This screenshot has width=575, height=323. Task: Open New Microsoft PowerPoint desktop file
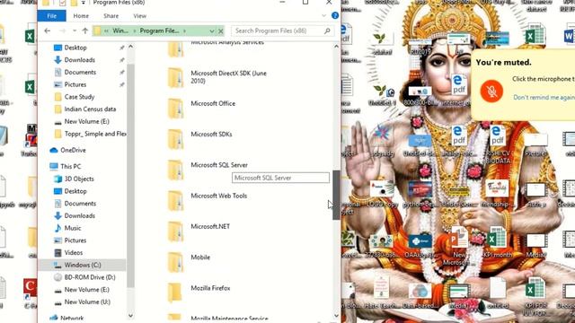tap(458, 246)
